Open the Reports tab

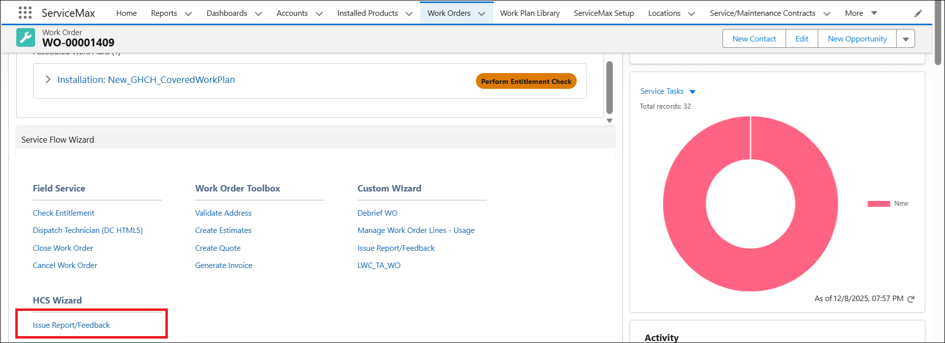(x=164, y=13)
